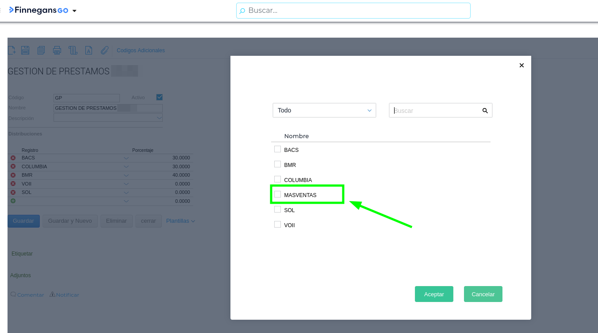Click the print toolbar icon
Image resolution: width=598 pixels, height=333 pixels.
pyautogui.click(x=57, y=50)
